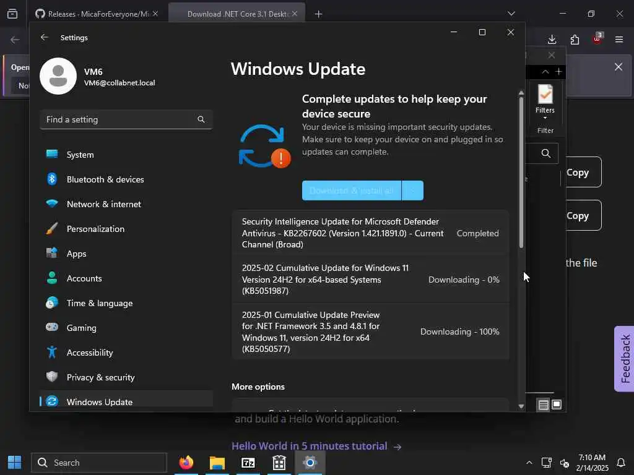Open browser extensions menu
This screenshot has width=634, height=475.
(x=575, y=39)
